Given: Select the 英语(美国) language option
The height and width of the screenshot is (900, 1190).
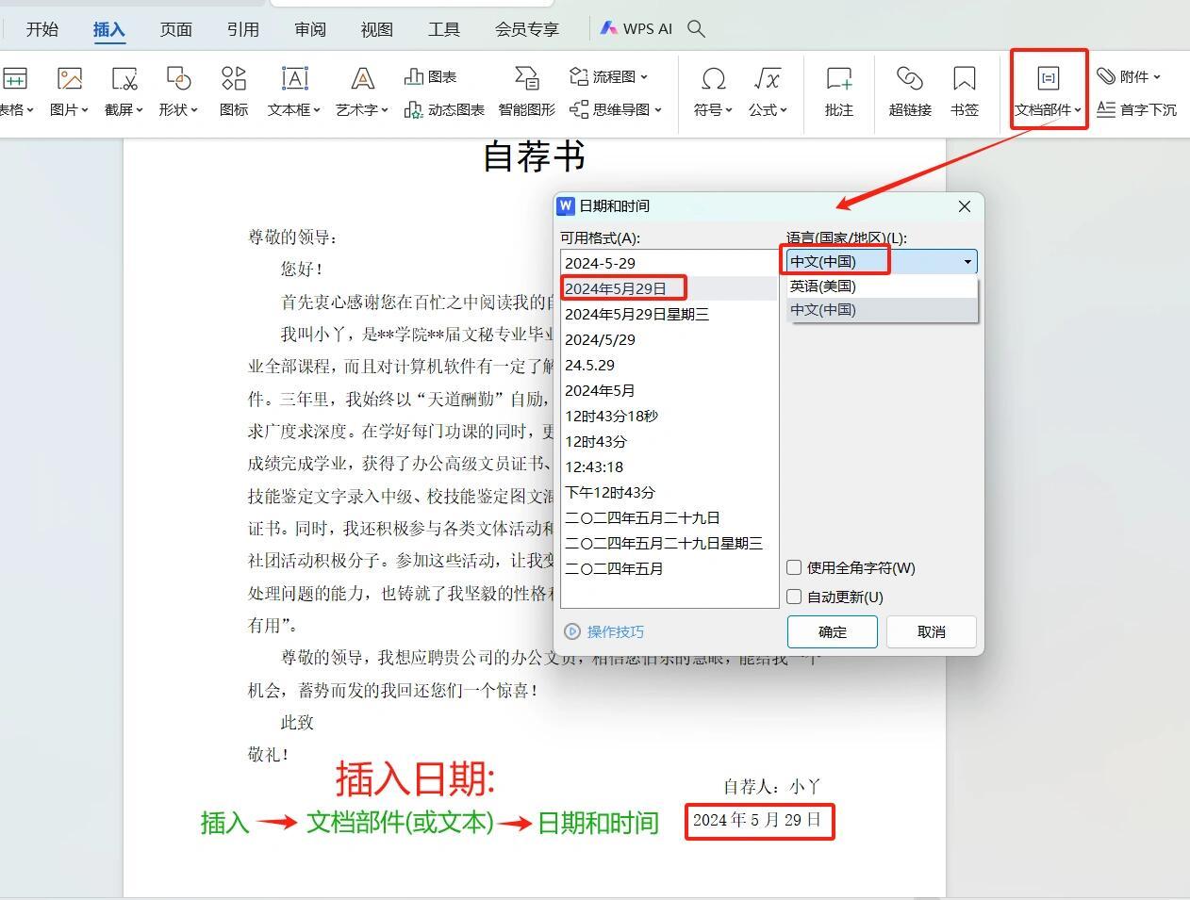Looking at the screenshot, I should (822, 286).
